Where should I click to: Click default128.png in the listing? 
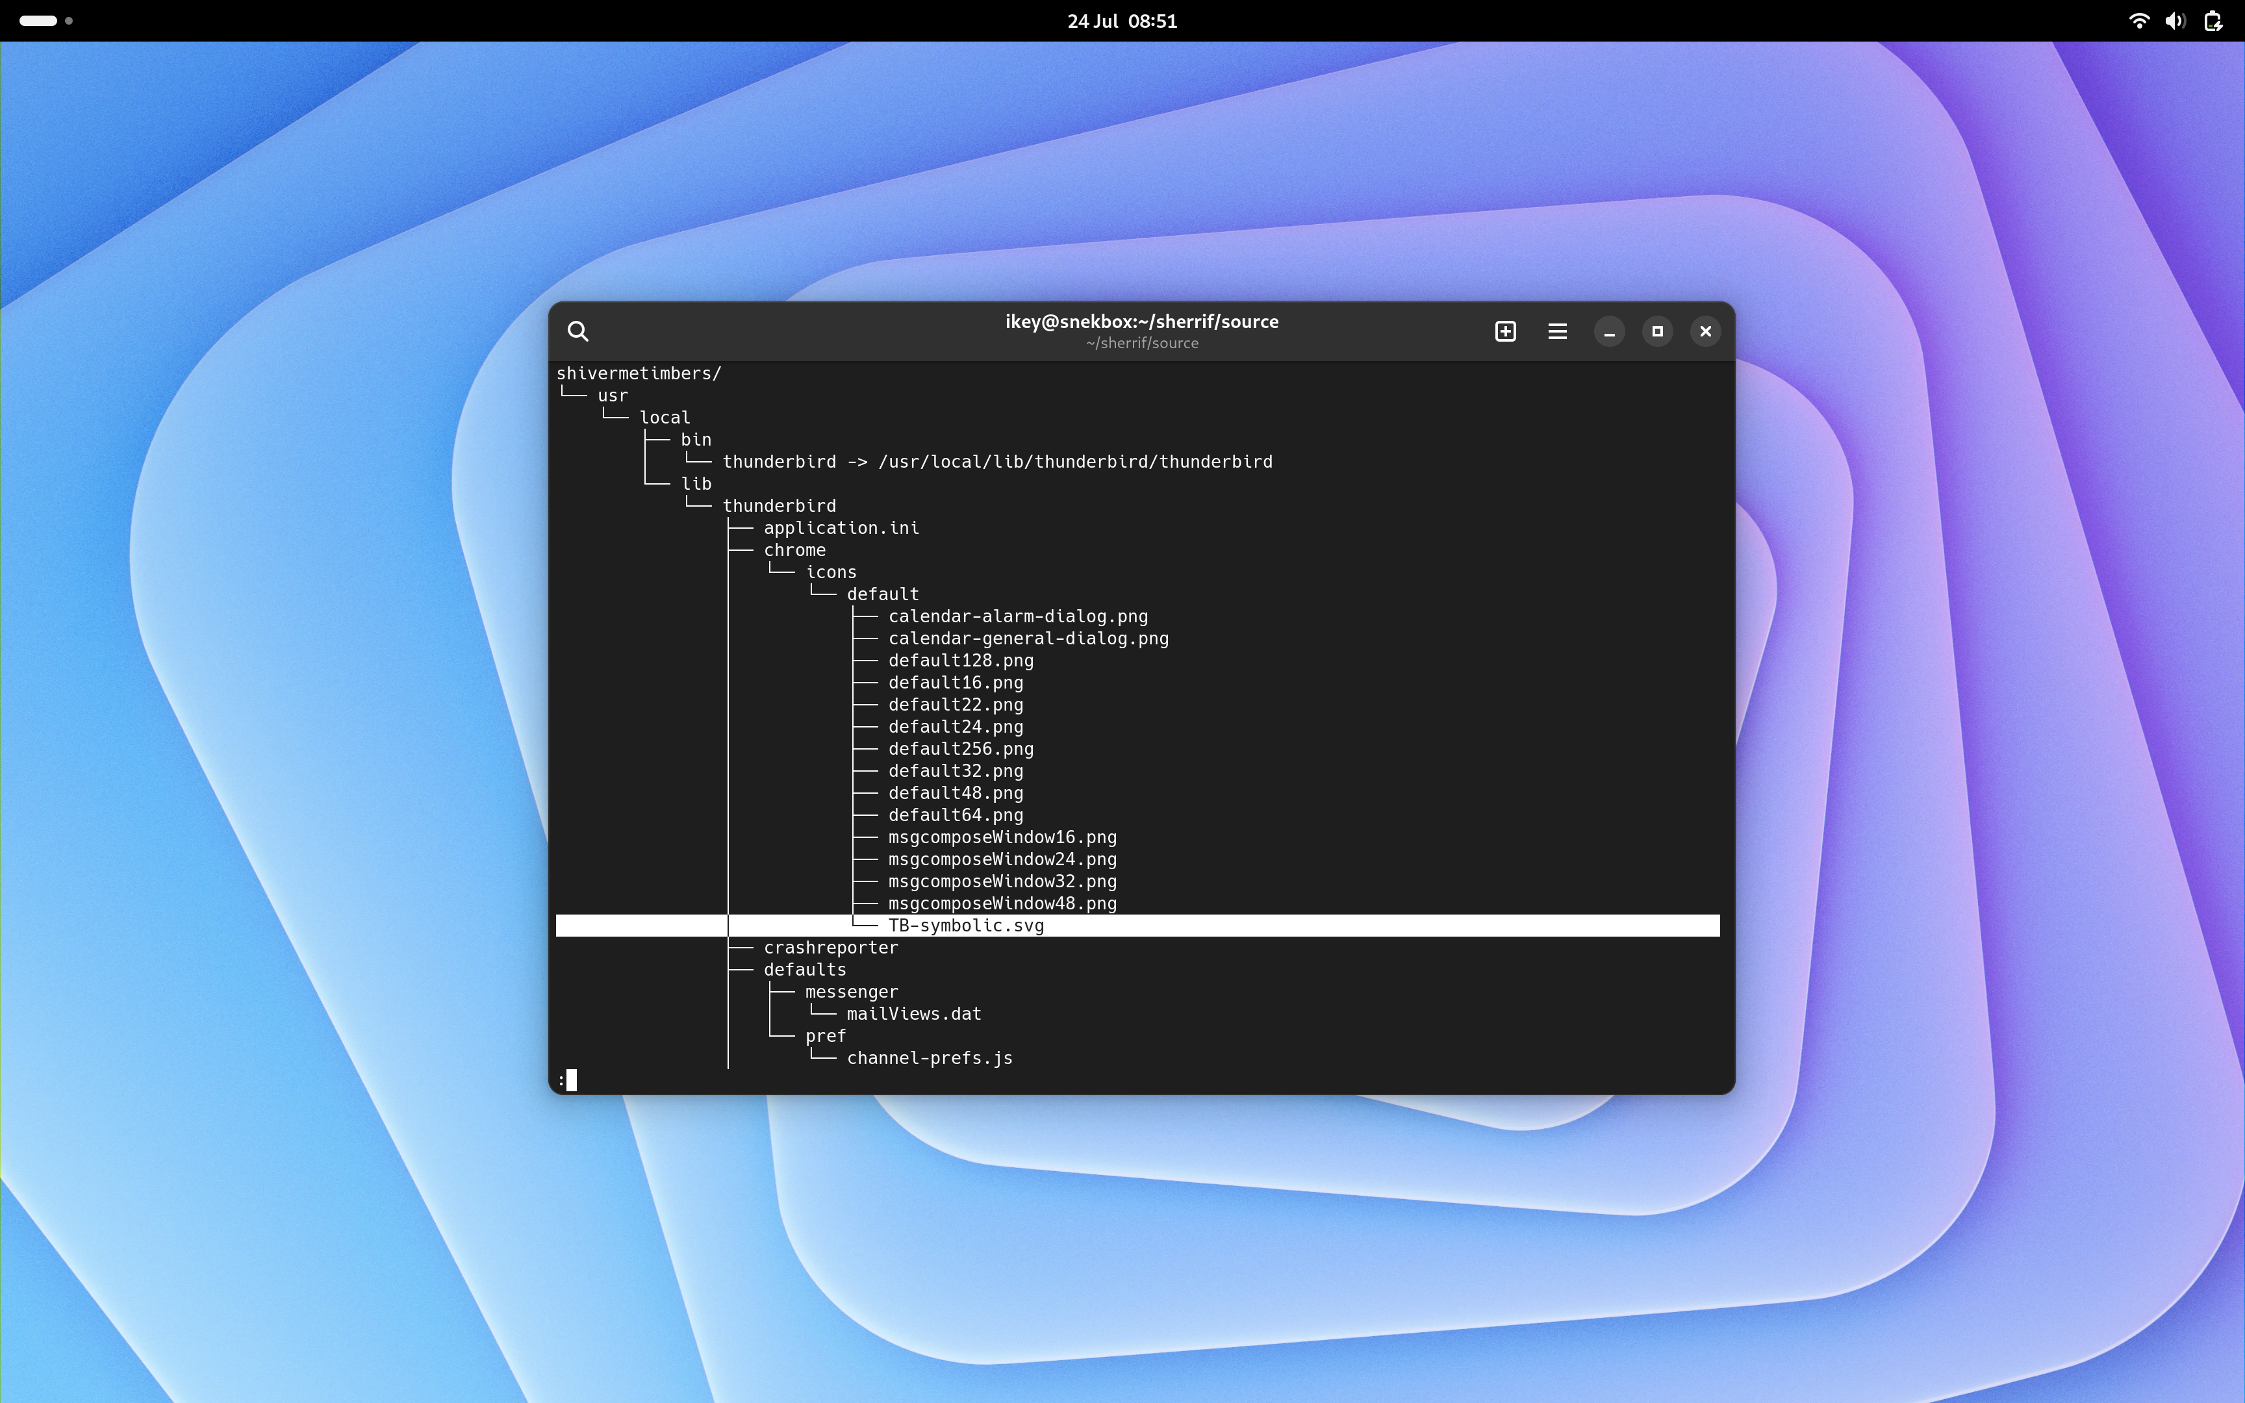[x=960, y=661]
